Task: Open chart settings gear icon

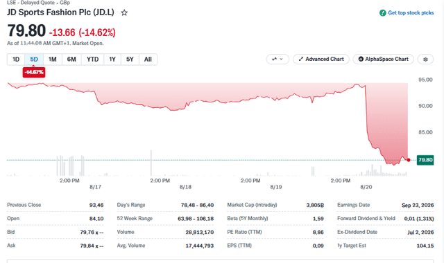Action: tap(425, 60)
